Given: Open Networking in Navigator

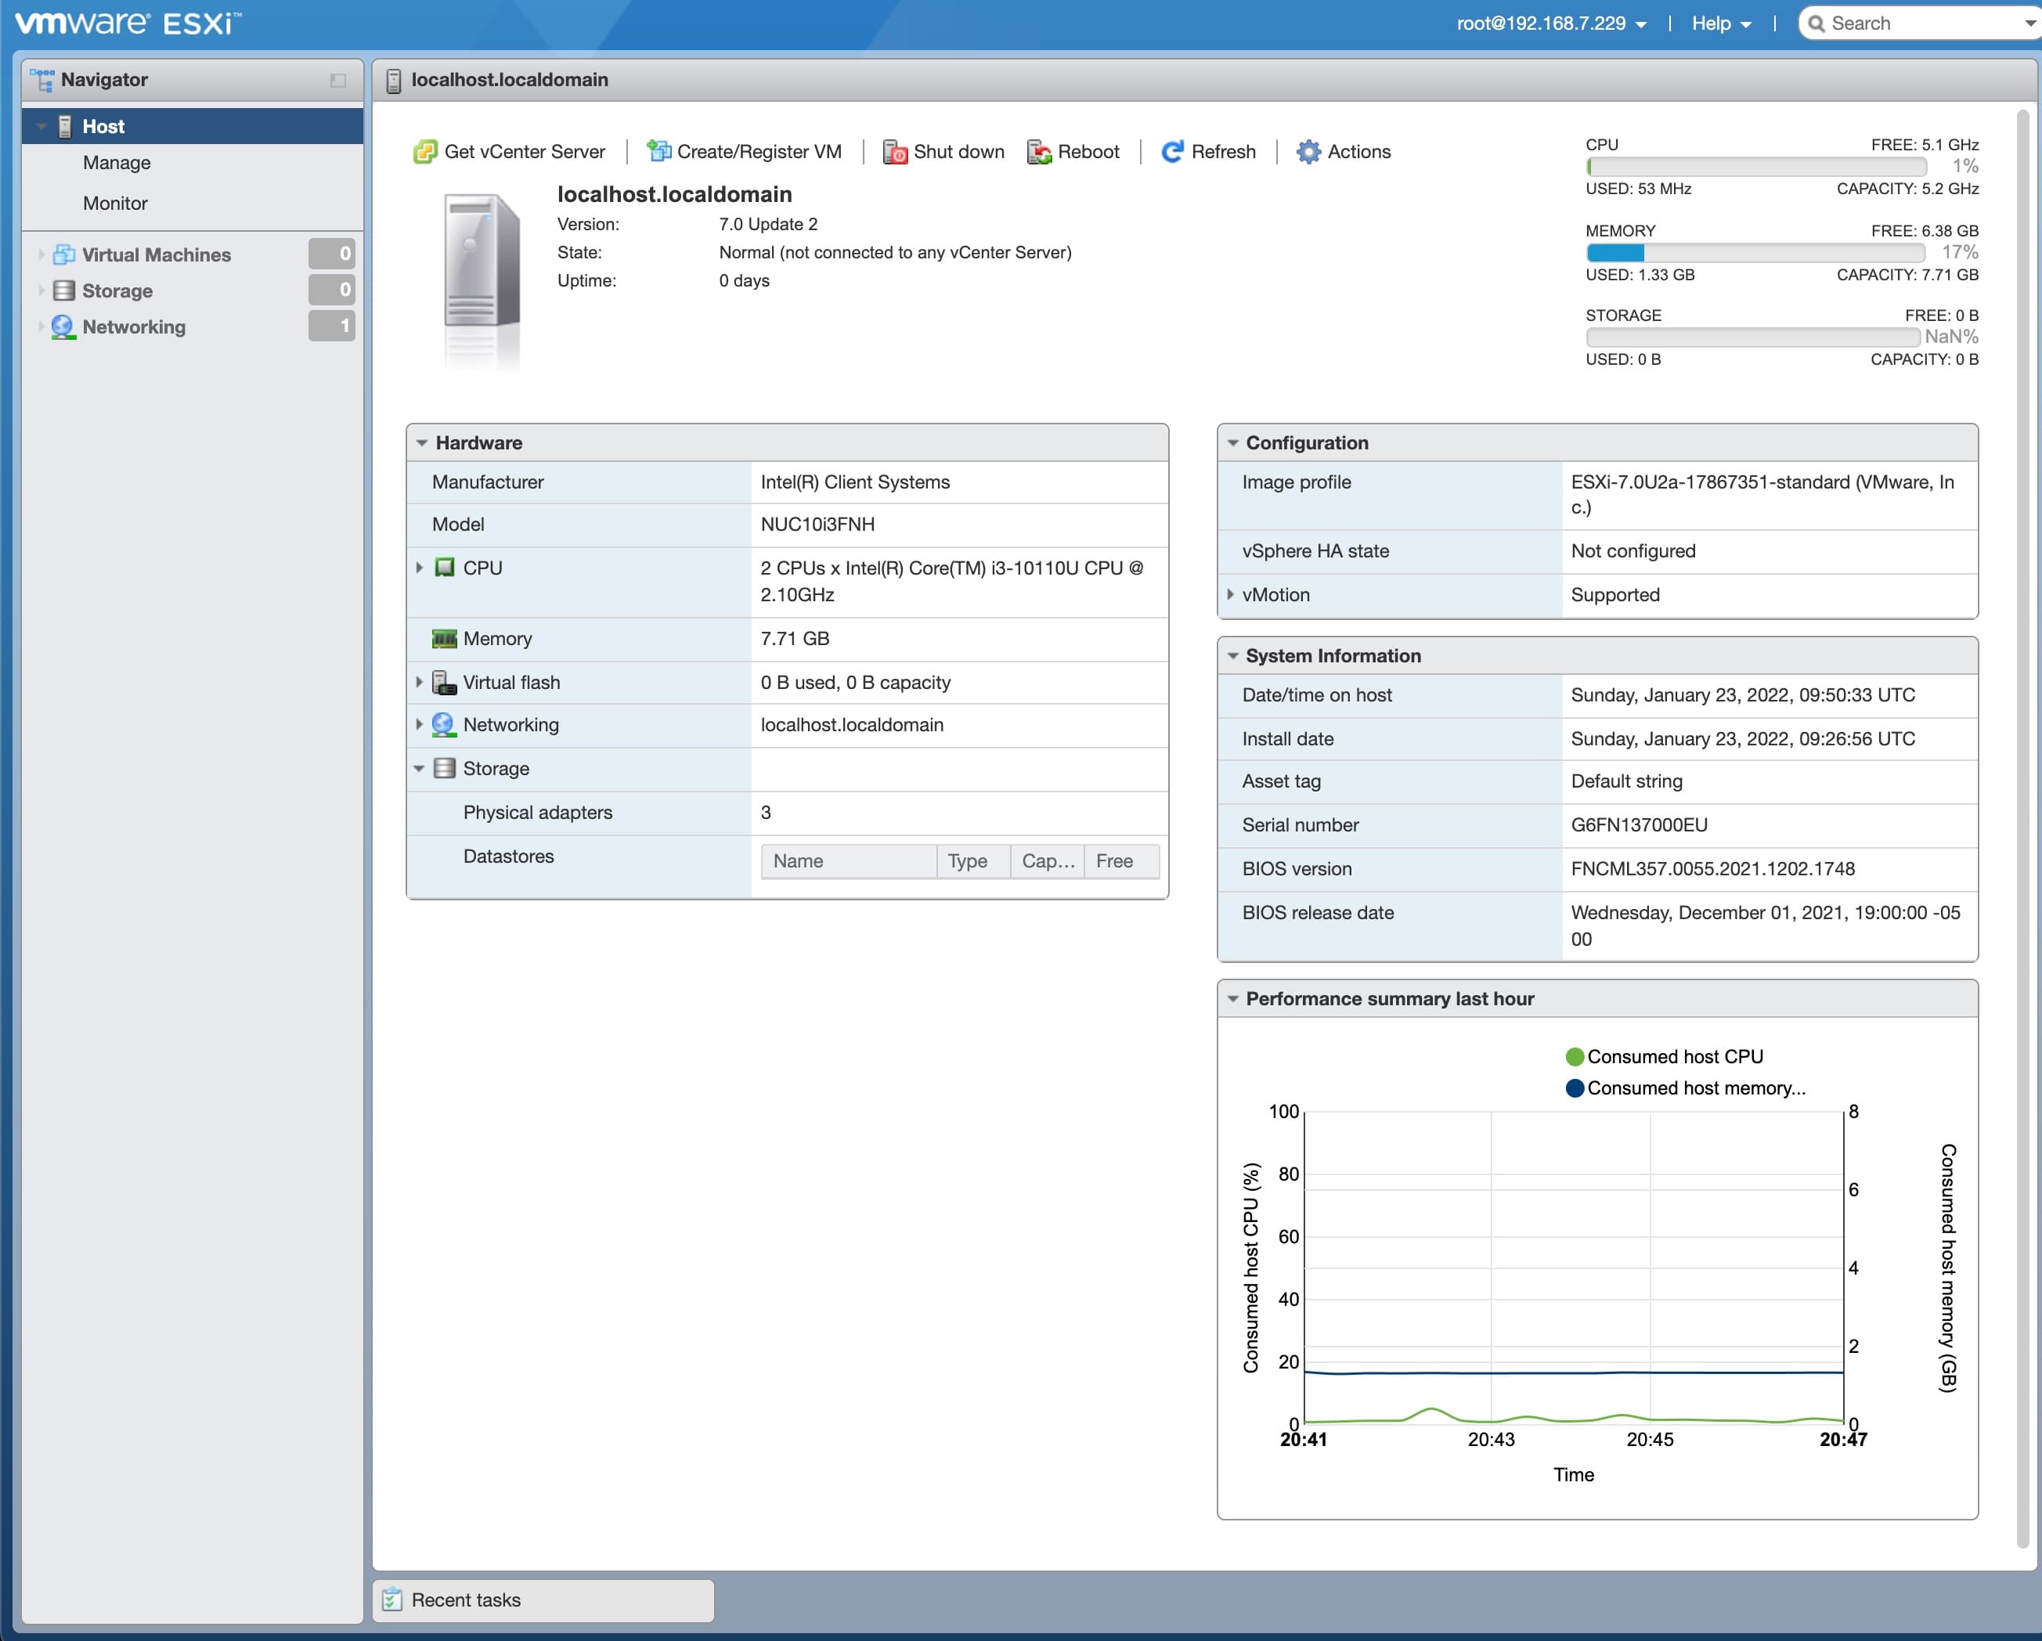Looking at the screenshot, I should point(134,326).
